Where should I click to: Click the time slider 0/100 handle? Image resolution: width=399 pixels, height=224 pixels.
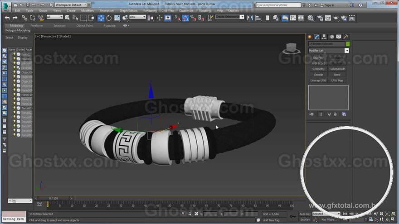coord(54,198)
